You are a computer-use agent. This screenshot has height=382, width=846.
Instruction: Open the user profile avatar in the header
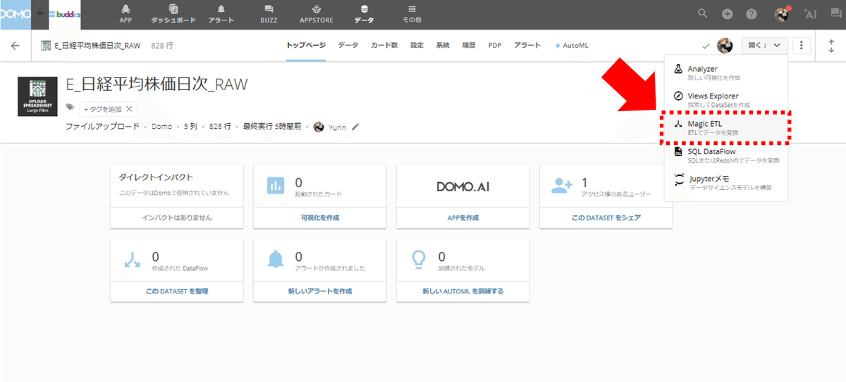click(x=781, y=14)
